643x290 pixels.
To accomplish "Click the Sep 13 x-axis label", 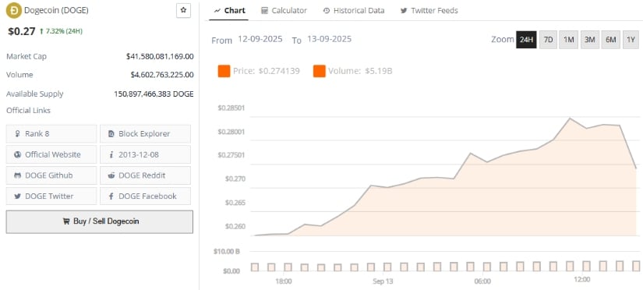I will click(x=383, y=281).
